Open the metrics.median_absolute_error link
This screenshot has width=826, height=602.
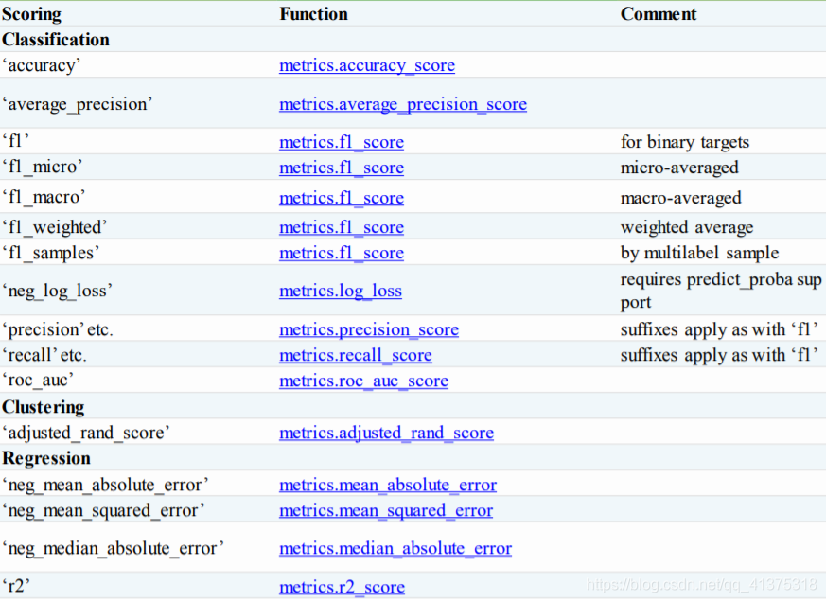tap(395, 548)
